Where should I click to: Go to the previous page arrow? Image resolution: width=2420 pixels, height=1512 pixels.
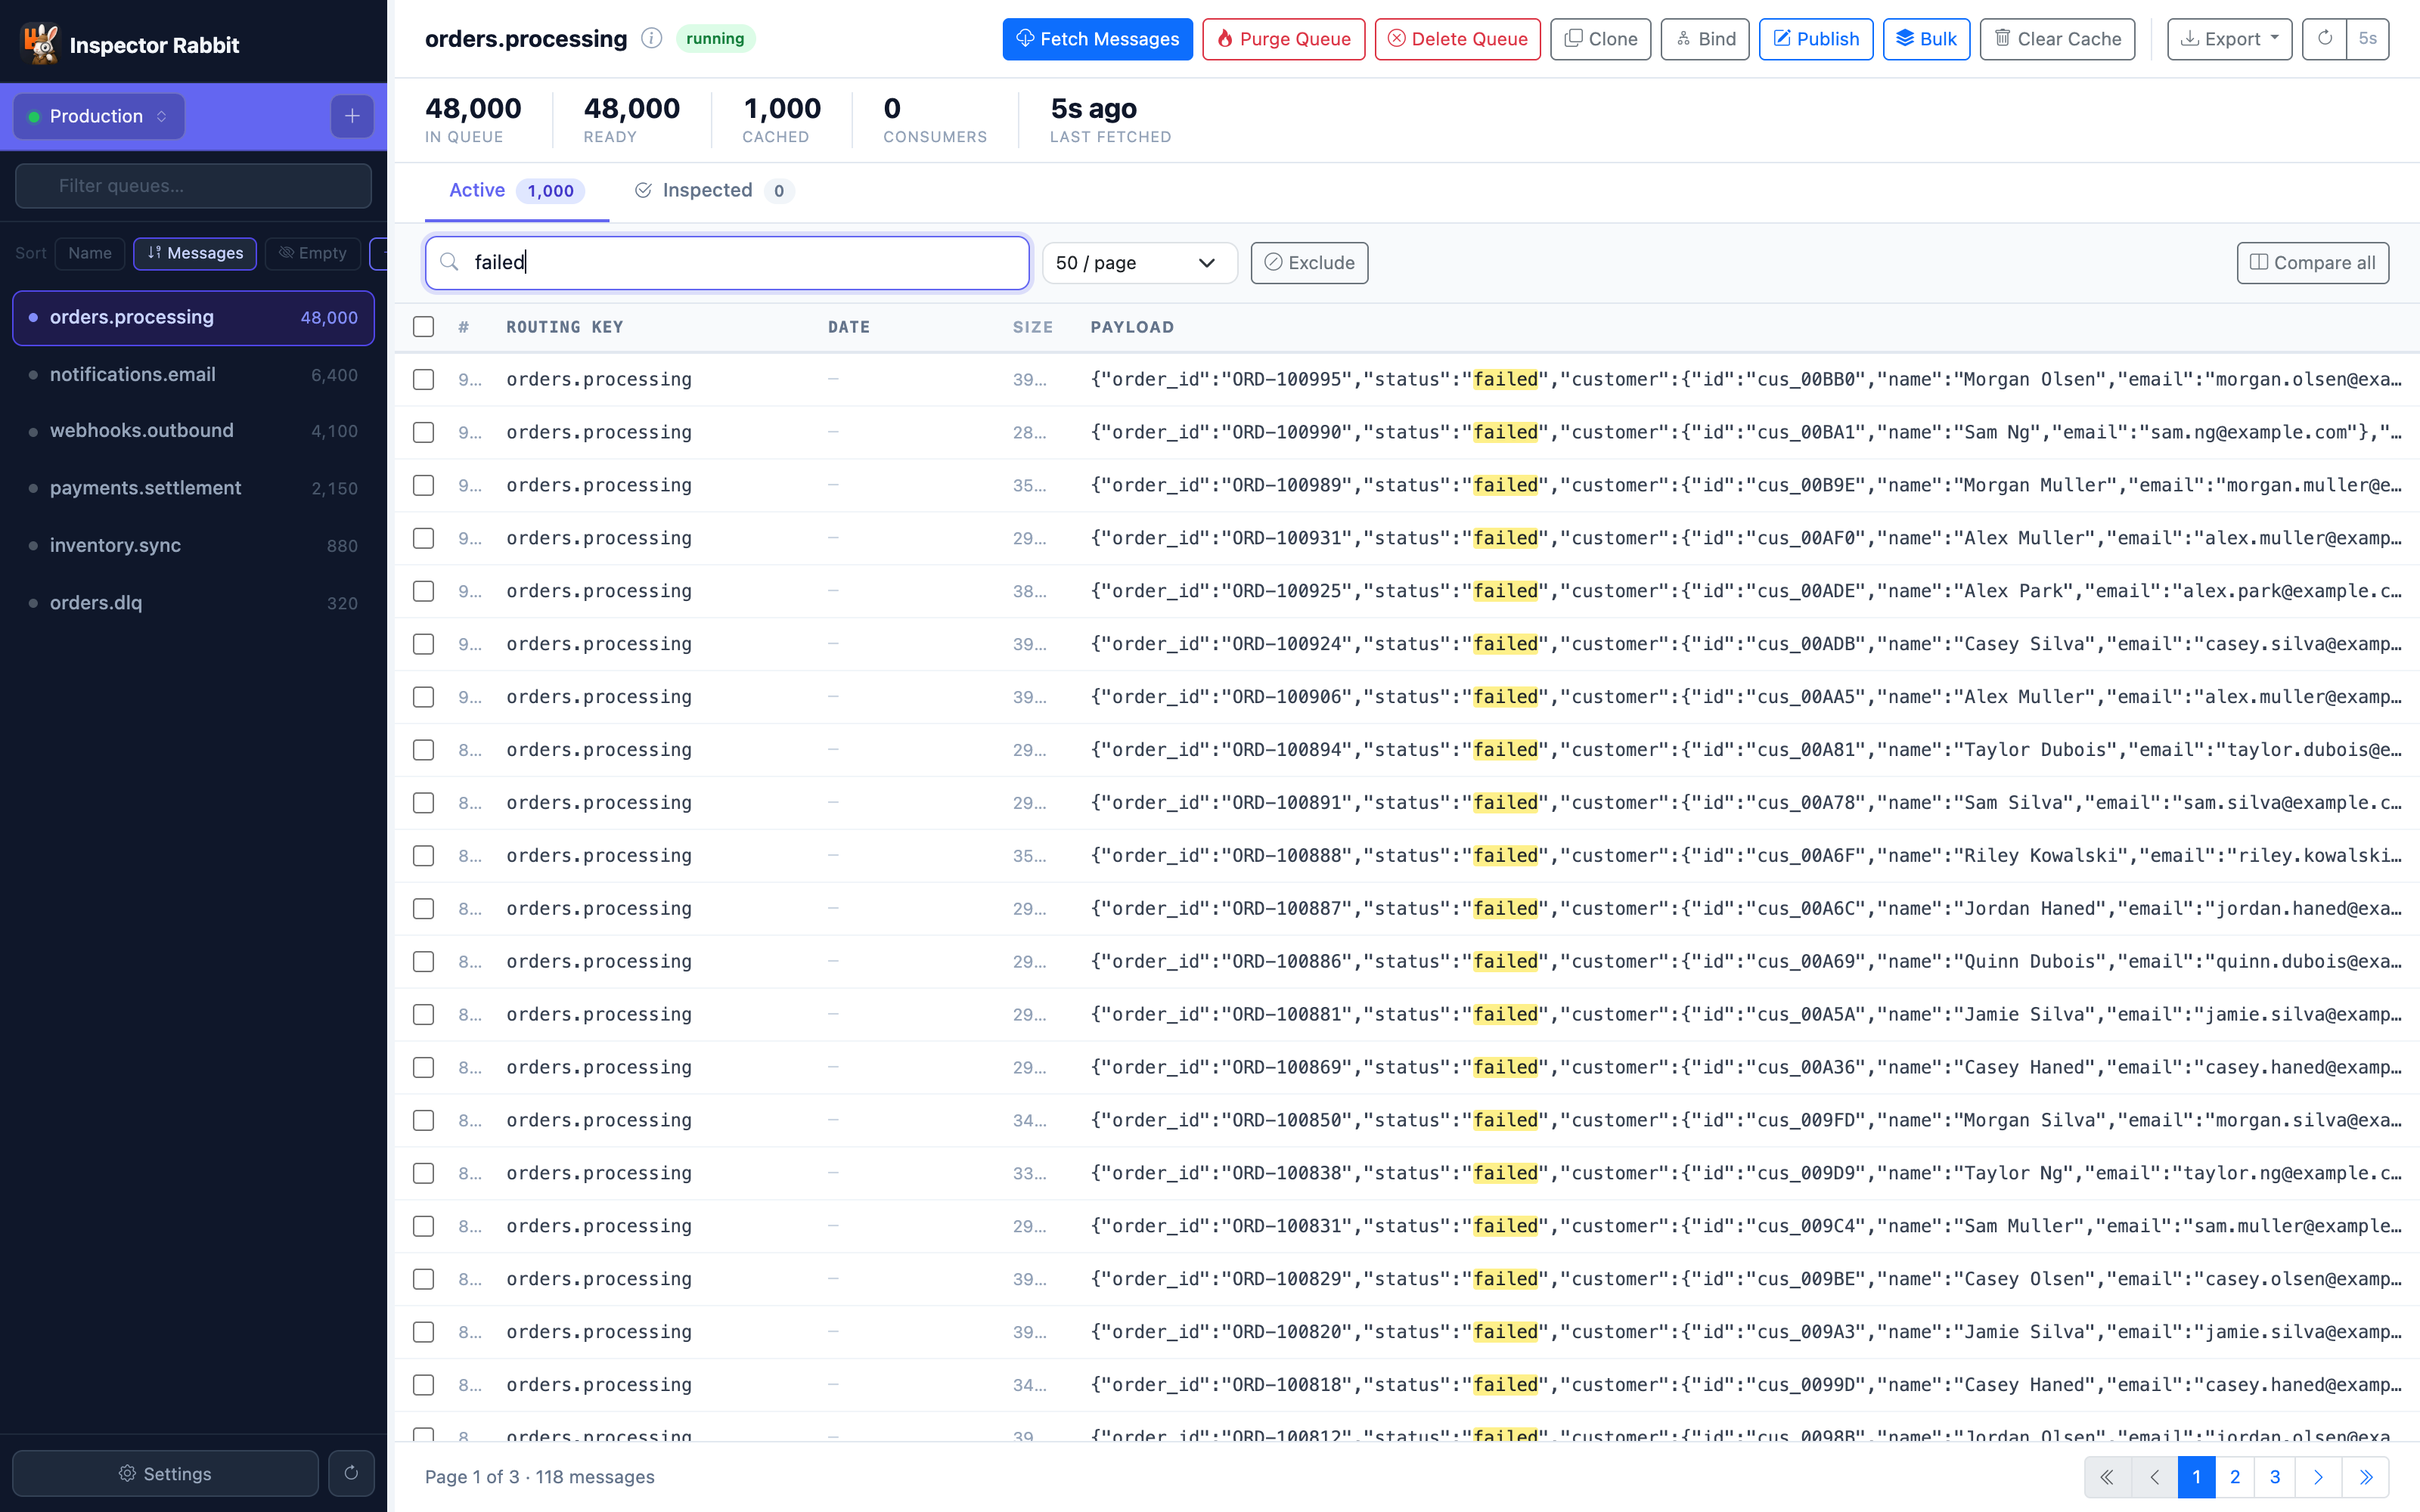pyautogui.click(x=2154, y=1477)
